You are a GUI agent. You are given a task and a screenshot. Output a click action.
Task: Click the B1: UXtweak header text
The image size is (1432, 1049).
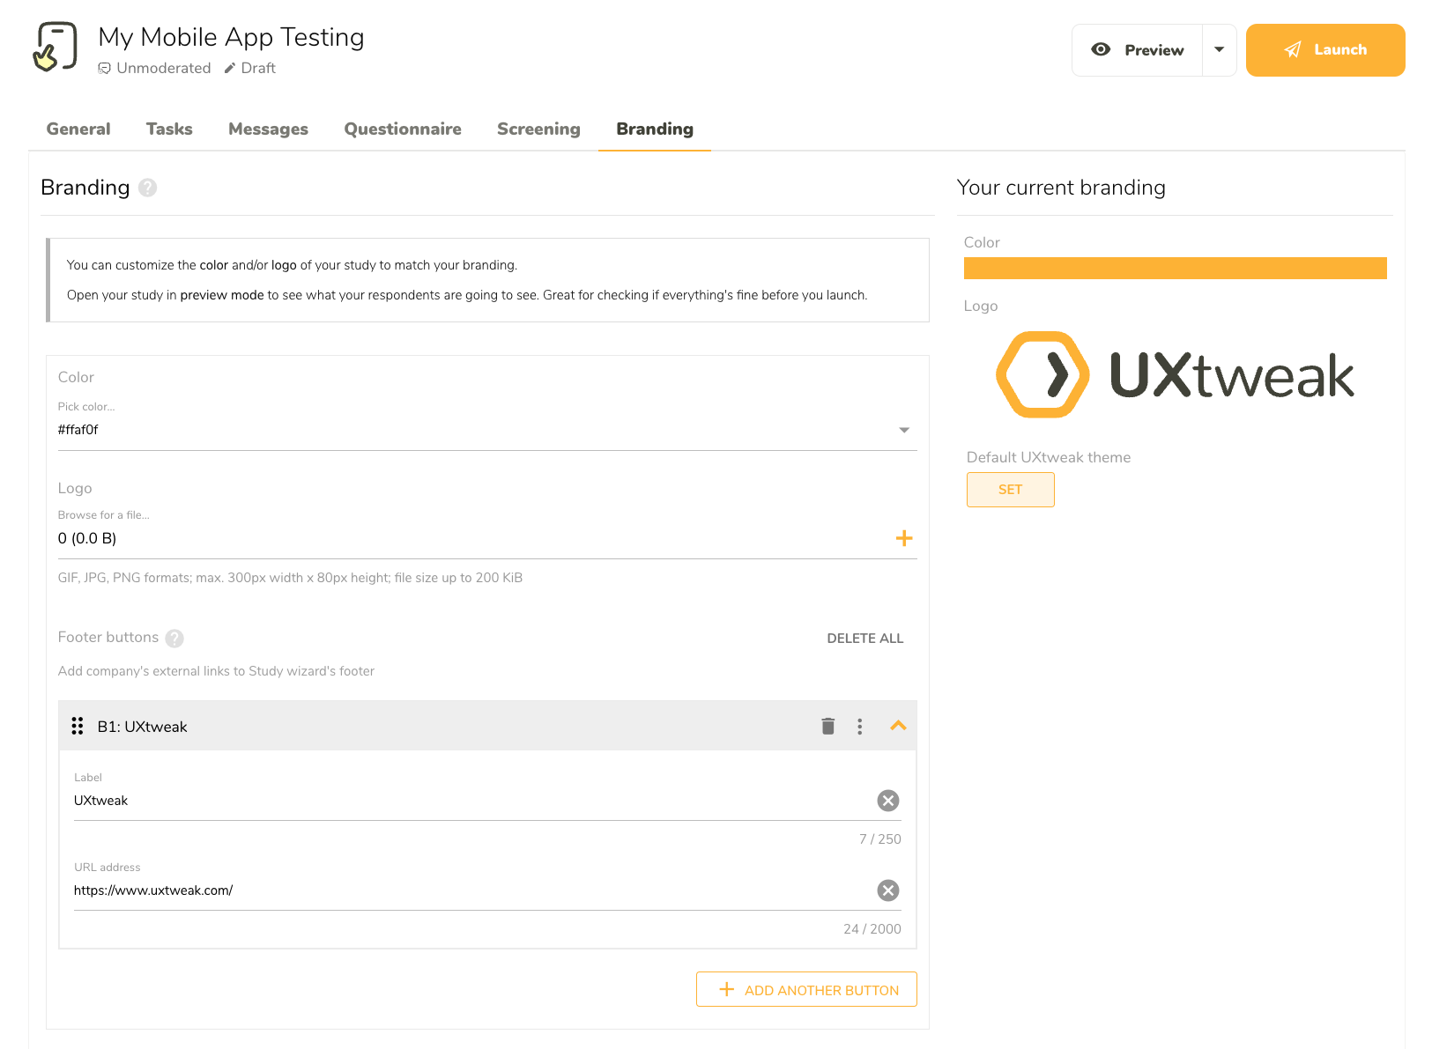coord(142,727)
